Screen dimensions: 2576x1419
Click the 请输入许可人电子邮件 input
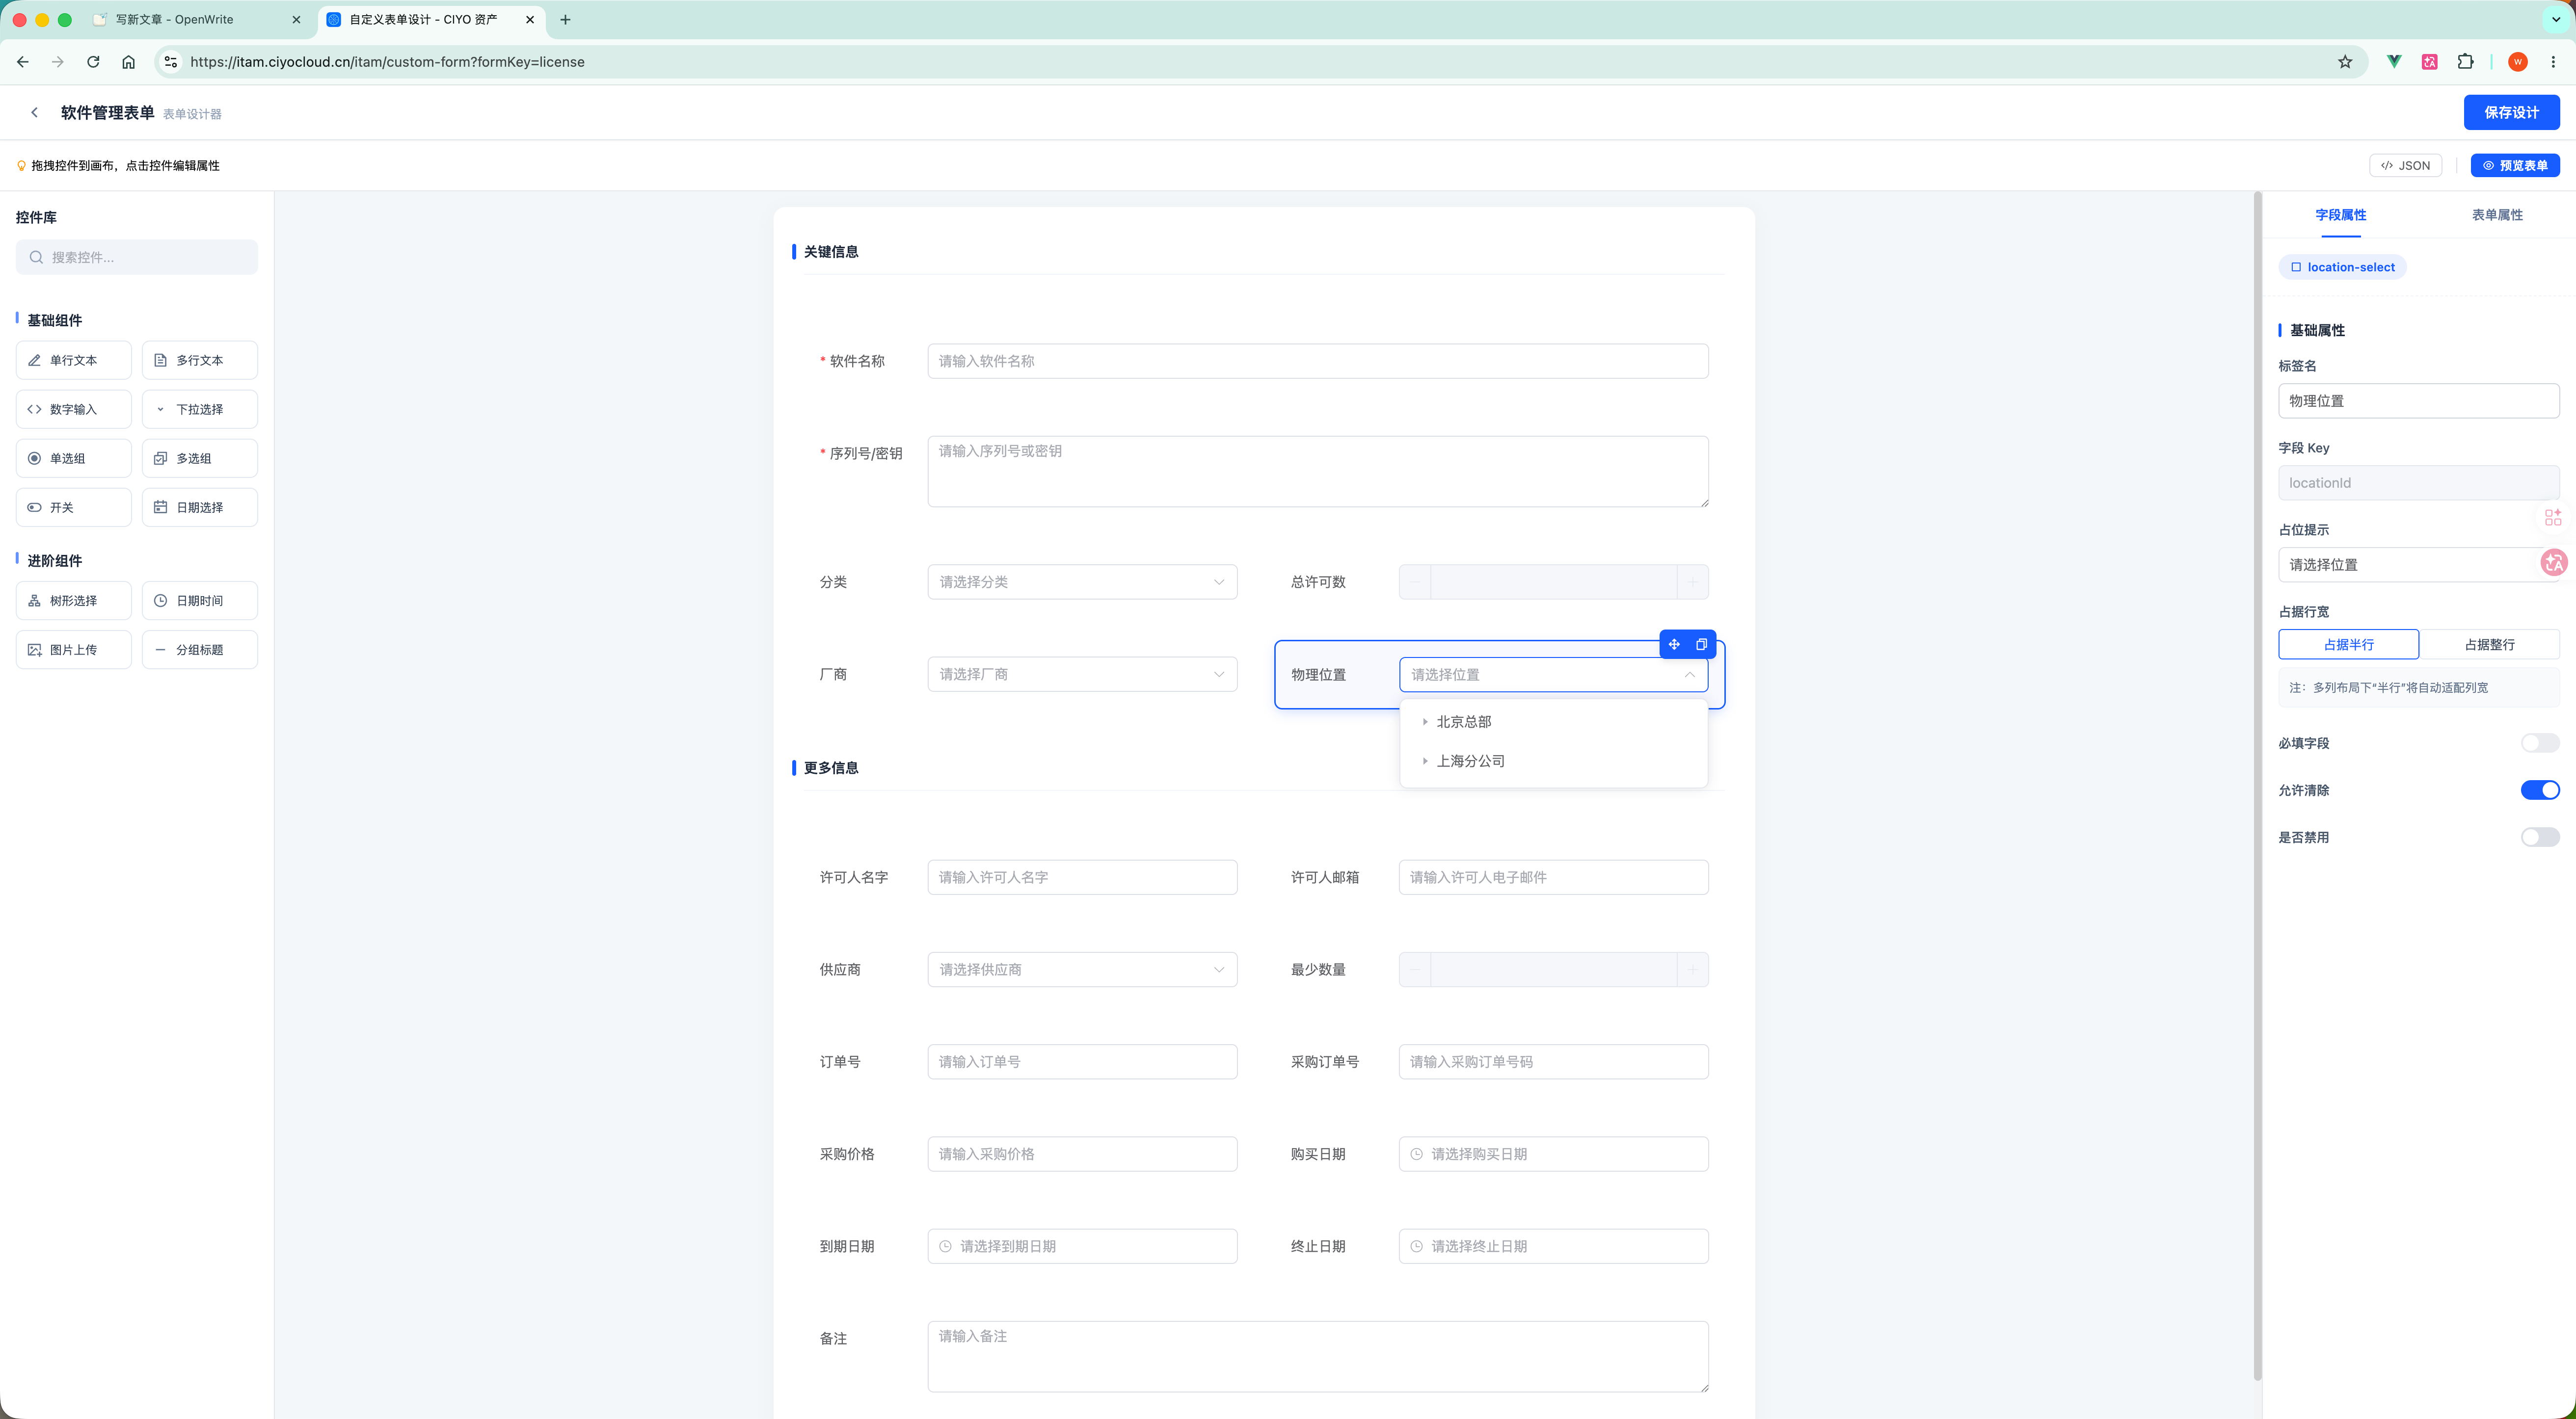click(x=1553, y=877)
